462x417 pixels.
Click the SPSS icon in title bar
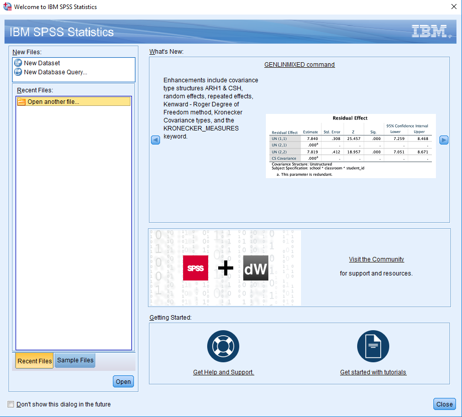coord(8,7)
